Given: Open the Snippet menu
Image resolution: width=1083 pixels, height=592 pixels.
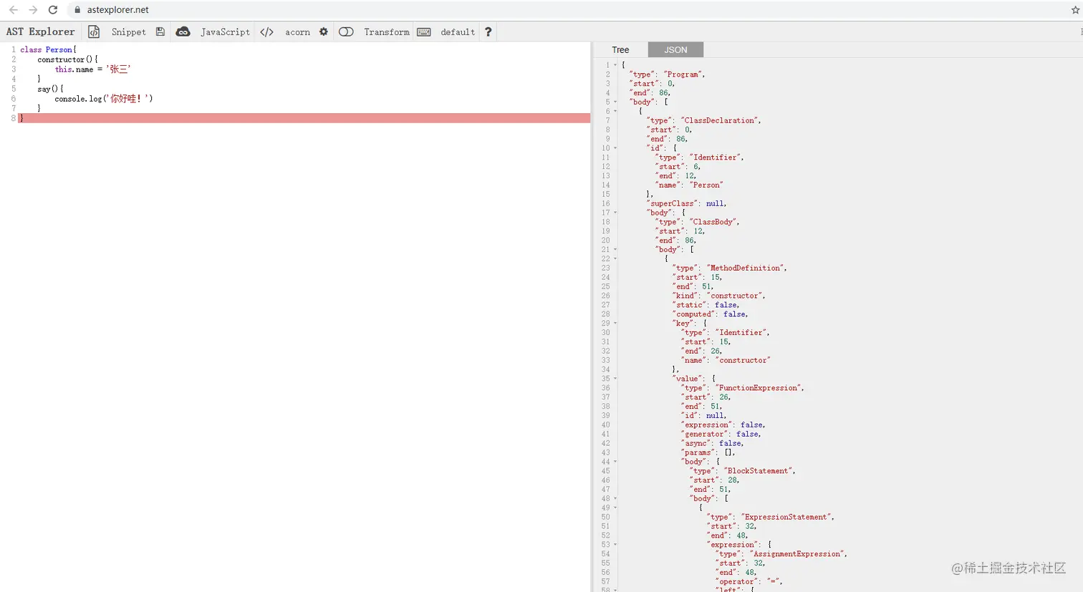Looking at the screenshot, I should [x=129, y=32].
